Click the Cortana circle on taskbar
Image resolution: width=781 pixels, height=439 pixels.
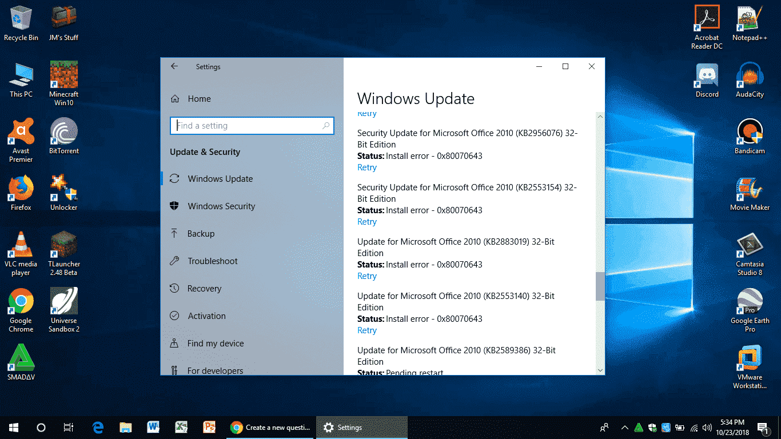pos(41,428)
